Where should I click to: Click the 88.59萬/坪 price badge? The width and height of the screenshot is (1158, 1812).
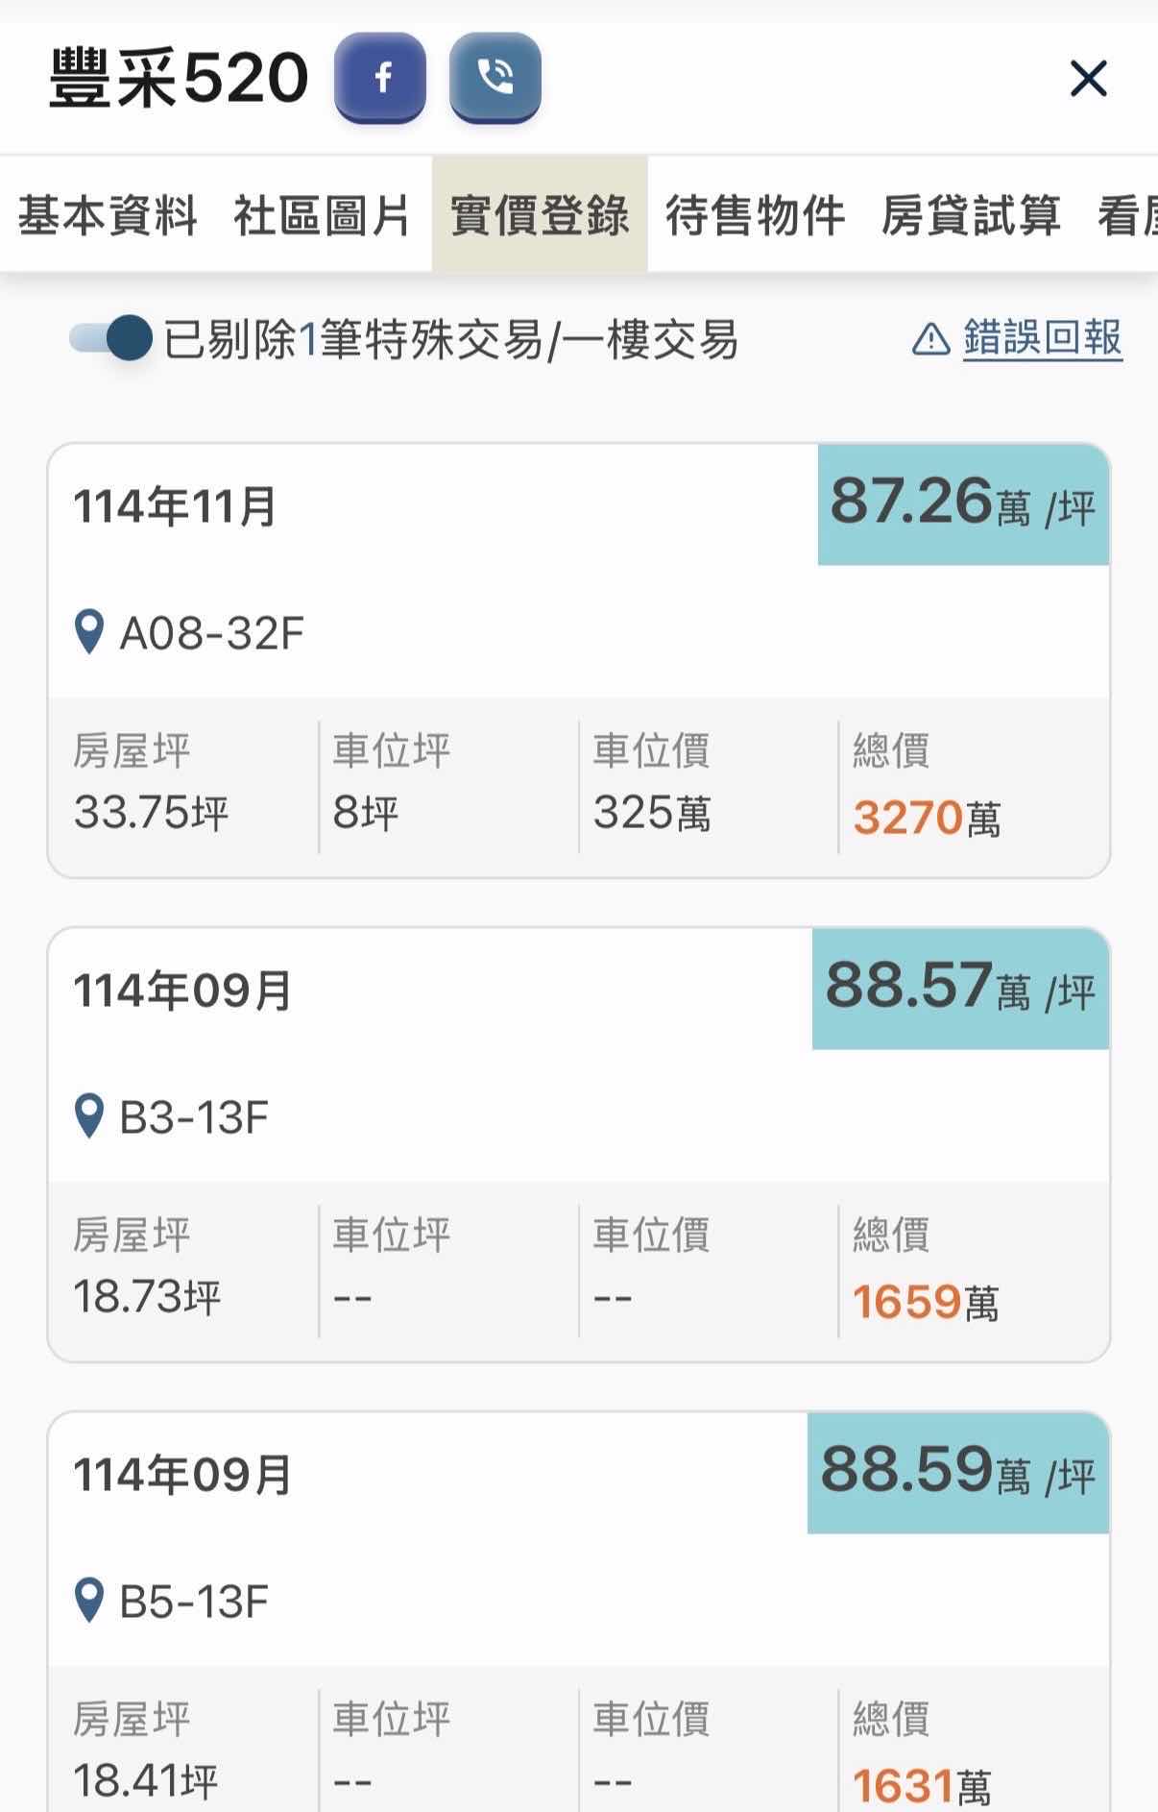click(x=957, y=1473)
